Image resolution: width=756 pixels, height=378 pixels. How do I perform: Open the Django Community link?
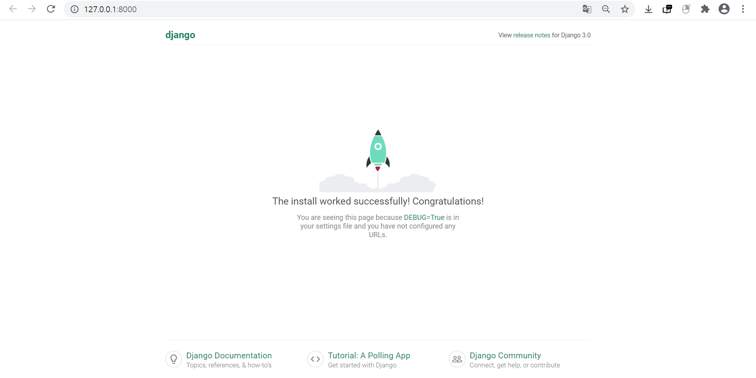(505, 356)
